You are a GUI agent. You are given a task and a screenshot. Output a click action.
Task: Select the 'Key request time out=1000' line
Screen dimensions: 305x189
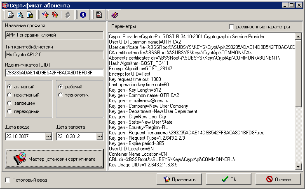(x=135, y=79)
